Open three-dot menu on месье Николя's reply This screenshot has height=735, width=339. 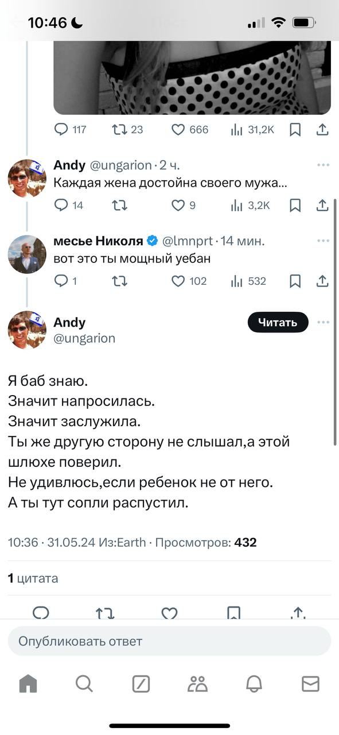[323, 241]
